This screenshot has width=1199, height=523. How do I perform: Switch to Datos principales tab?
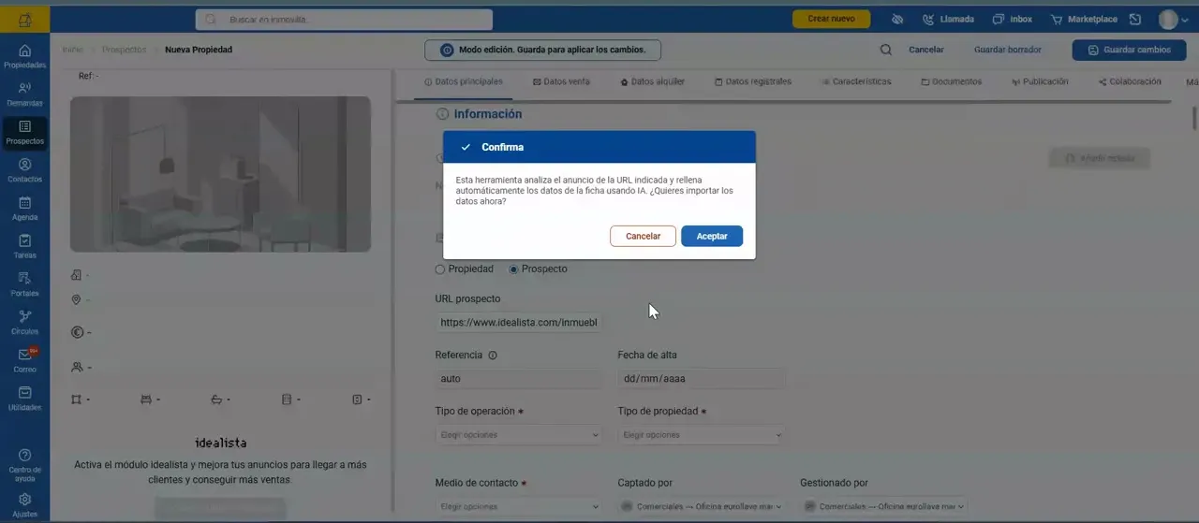(x=463, y=82)
